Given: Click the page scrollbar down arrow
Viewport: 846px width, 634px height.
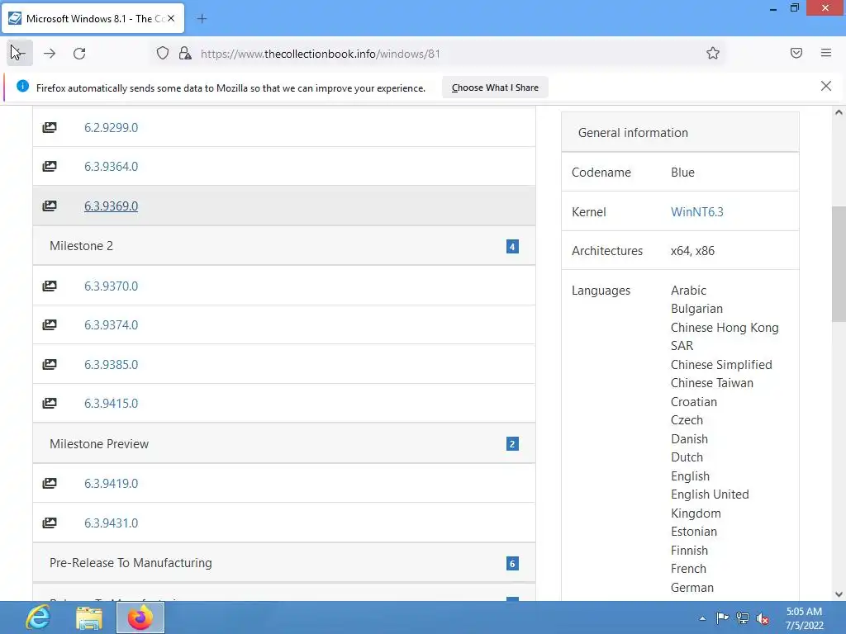Looking at the screenshot, I should coord(839,594).
